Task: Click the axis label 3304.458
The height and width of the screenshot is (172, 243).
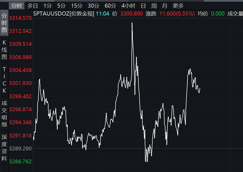Action: pos(20,70)
